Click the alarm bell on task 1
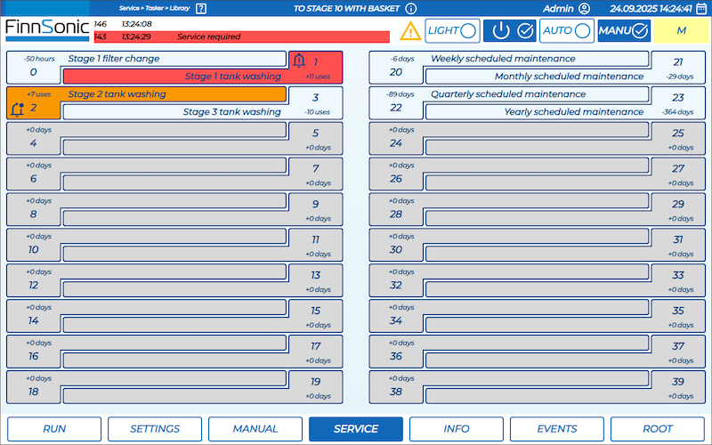The image size is (712, 445). point(299,61)
